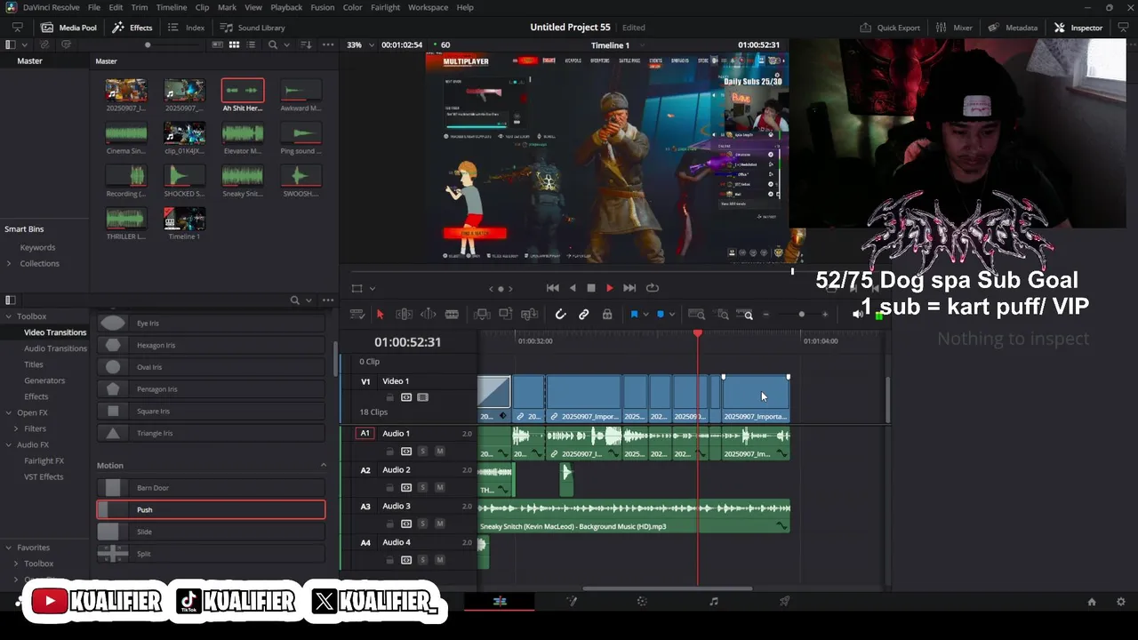Viewport: 1138px width, 640px height.
Task: Open the timeline view options icon
Action: [357, 315]
